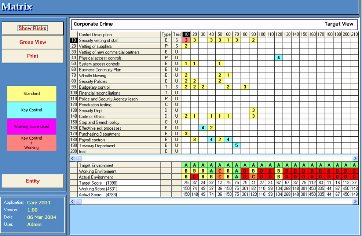Click the Admin user value
The width and height of the screenshot is (362, 236).
(34, 225)
